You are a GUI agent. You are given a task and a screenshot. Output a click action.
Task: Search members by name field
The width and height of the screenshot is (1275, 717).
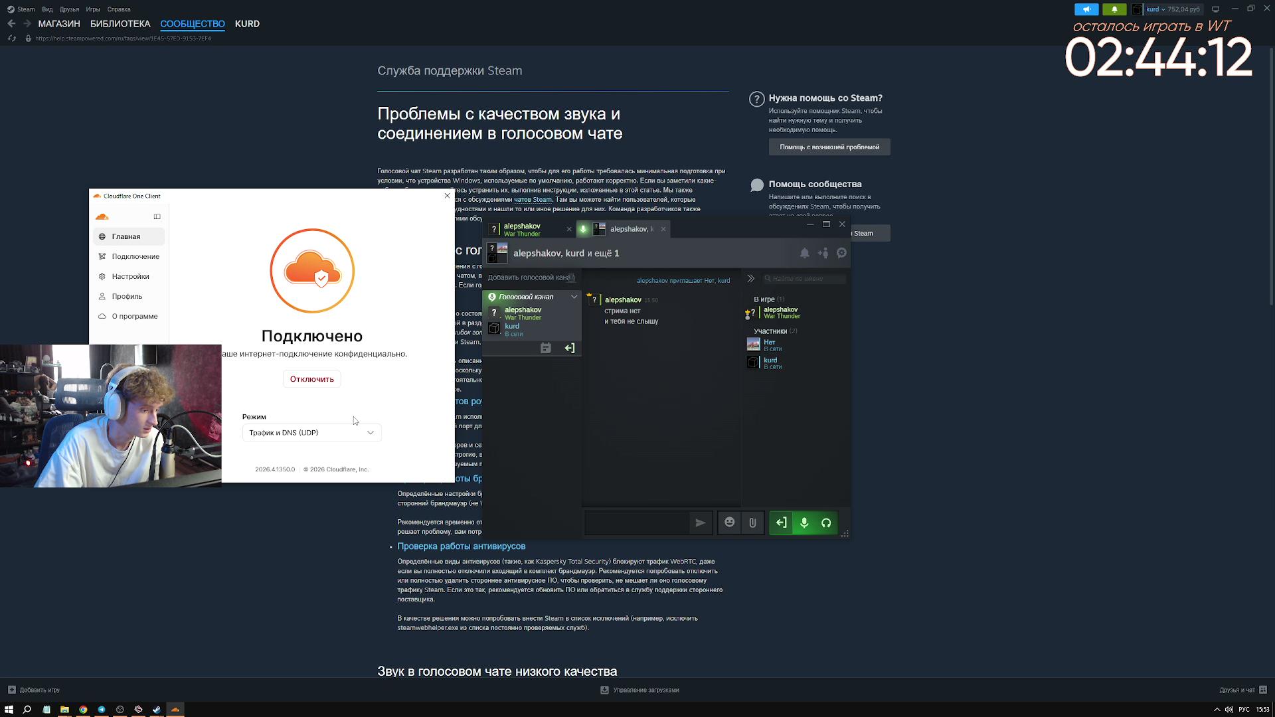coord(804,279)
